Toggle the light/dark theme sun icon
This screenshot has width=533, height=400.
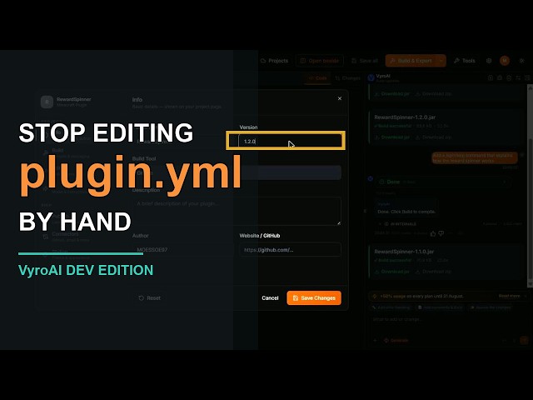tap(522, 61)
